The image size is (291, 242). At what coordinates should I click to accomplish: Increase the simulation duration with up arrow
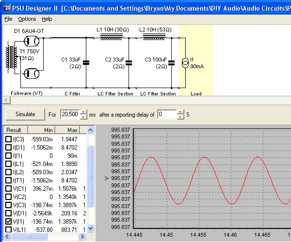pos(83,112)
